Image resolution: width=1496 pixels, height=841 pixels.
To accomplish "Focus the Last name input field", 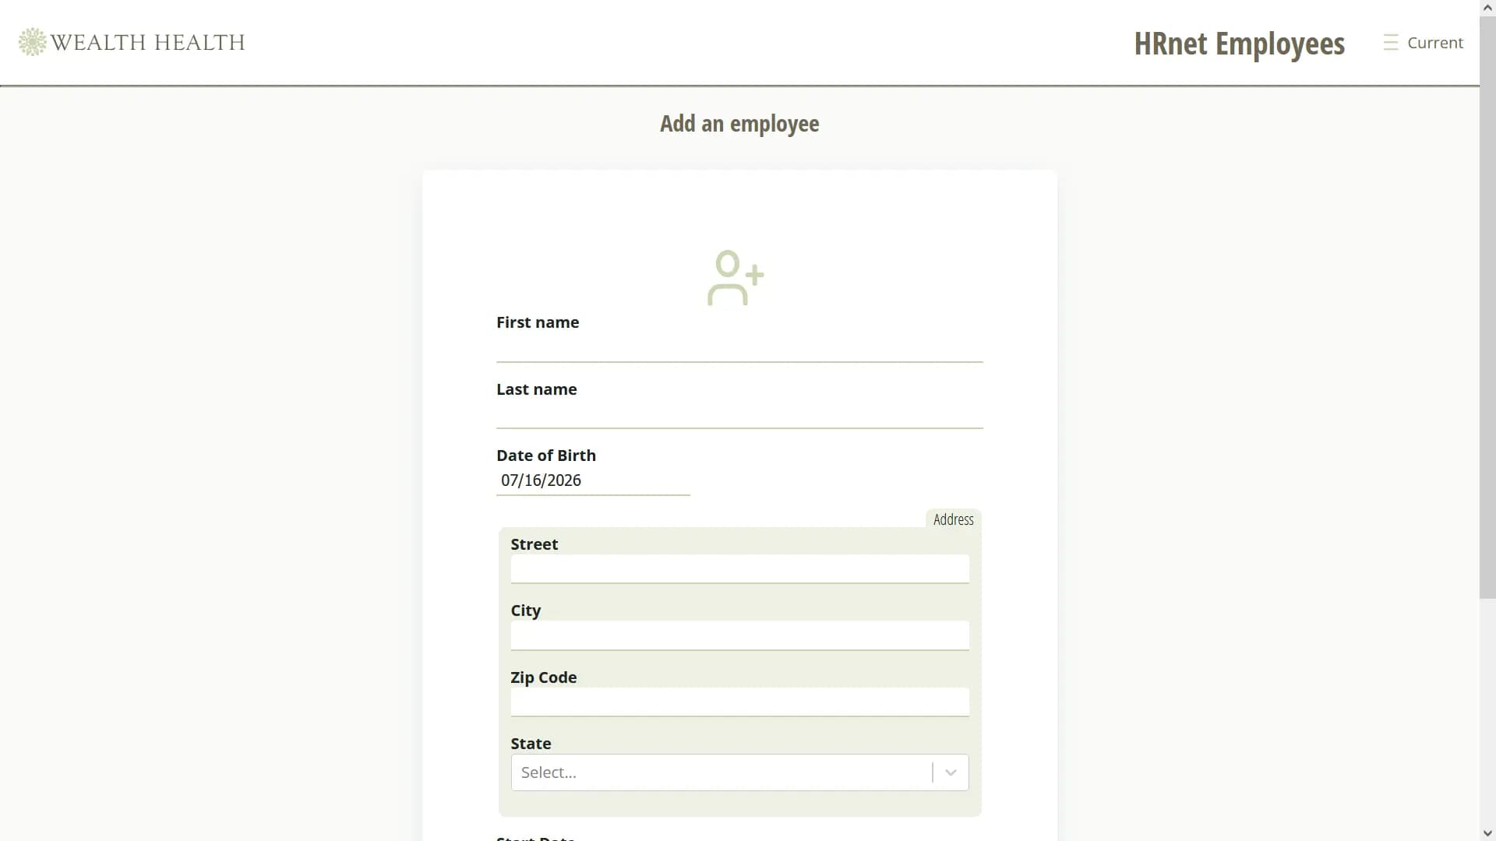I will 739,415.
